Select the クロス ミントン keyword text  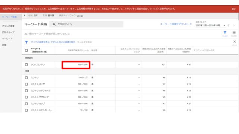click(38, 64)
